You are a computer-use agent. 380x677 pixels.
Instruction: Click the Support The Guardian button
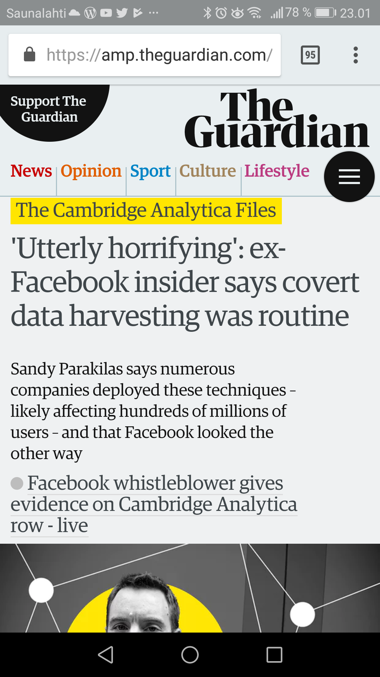[49, 109]
